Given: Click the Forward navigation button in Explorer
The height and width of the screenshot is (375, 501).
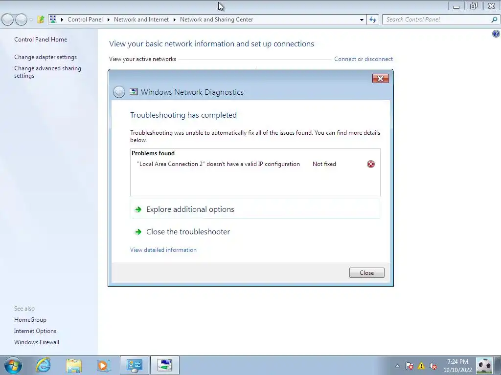Looking at the screenshot, I should (x=21, y=20).
